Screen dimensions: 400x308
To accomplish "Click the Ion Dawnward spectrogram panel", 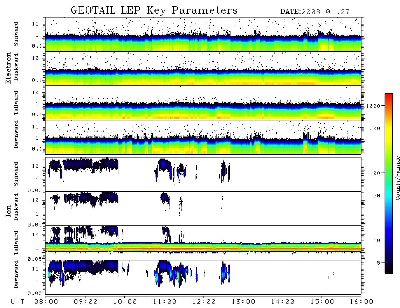I will click(x=203, y=277).
